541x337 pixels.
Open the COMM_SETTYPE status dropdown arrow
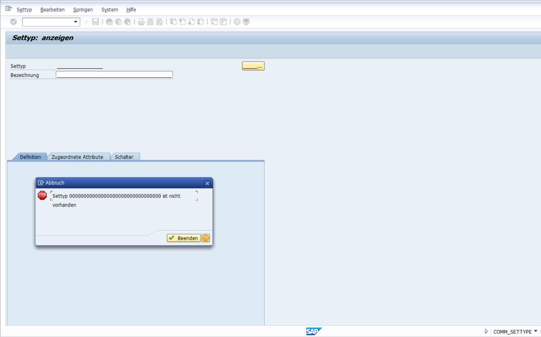tap(536, 331)
